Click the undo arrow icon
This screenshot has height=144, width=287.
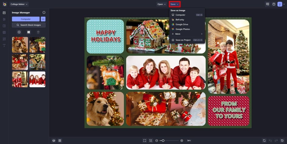click(270, 141)
